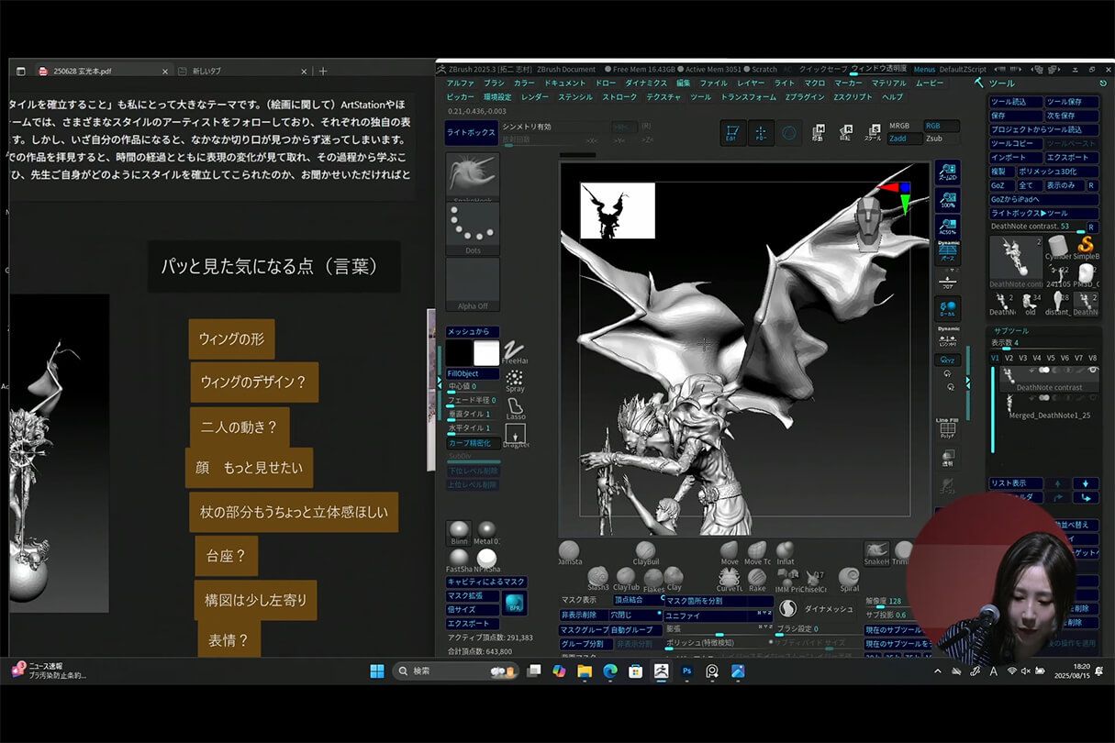Select the Cylinder tool thumbnail

pos(1058,246)
